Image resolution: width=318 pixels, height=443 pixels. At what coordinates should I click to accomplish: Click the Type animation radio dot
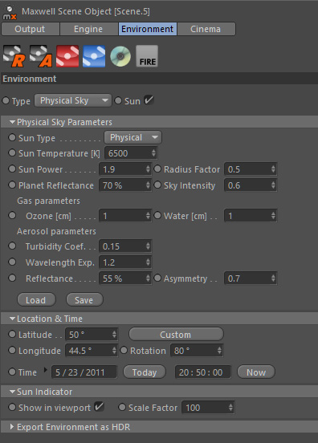[x=6, y=100]
